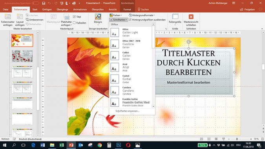Click the undo arrow
Image resolution: width=265 pixels, height=149 pixels.
(49, 3)
